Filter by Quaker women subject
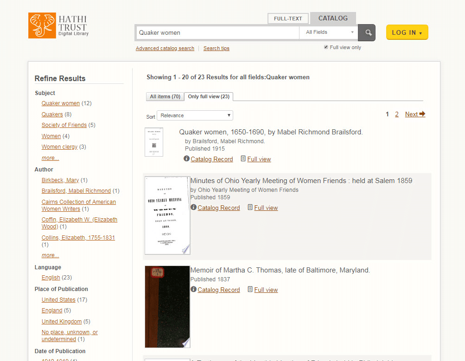465x361 pixels. click(60, 103)
